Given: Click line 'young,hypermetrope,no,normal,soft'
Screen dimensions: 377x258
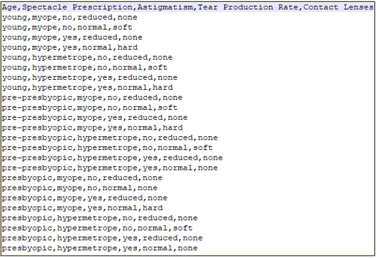Looking at the screenshot, I should point(85,67).
